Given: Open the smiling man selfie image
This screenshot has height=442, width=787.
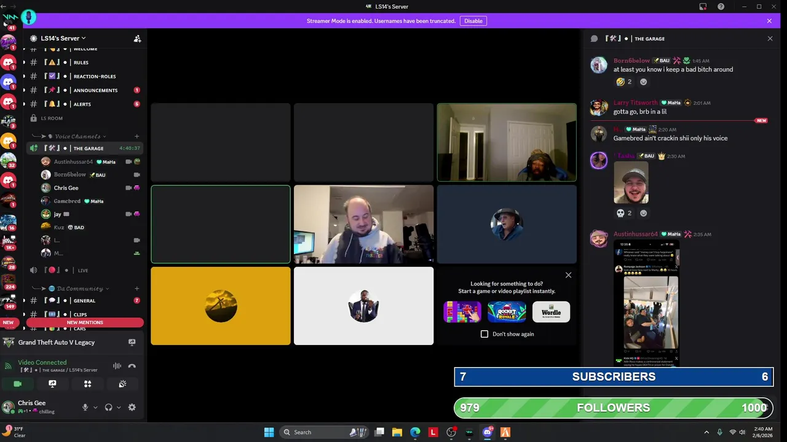Looking at the screenshot, I should (x=631, y=182).
